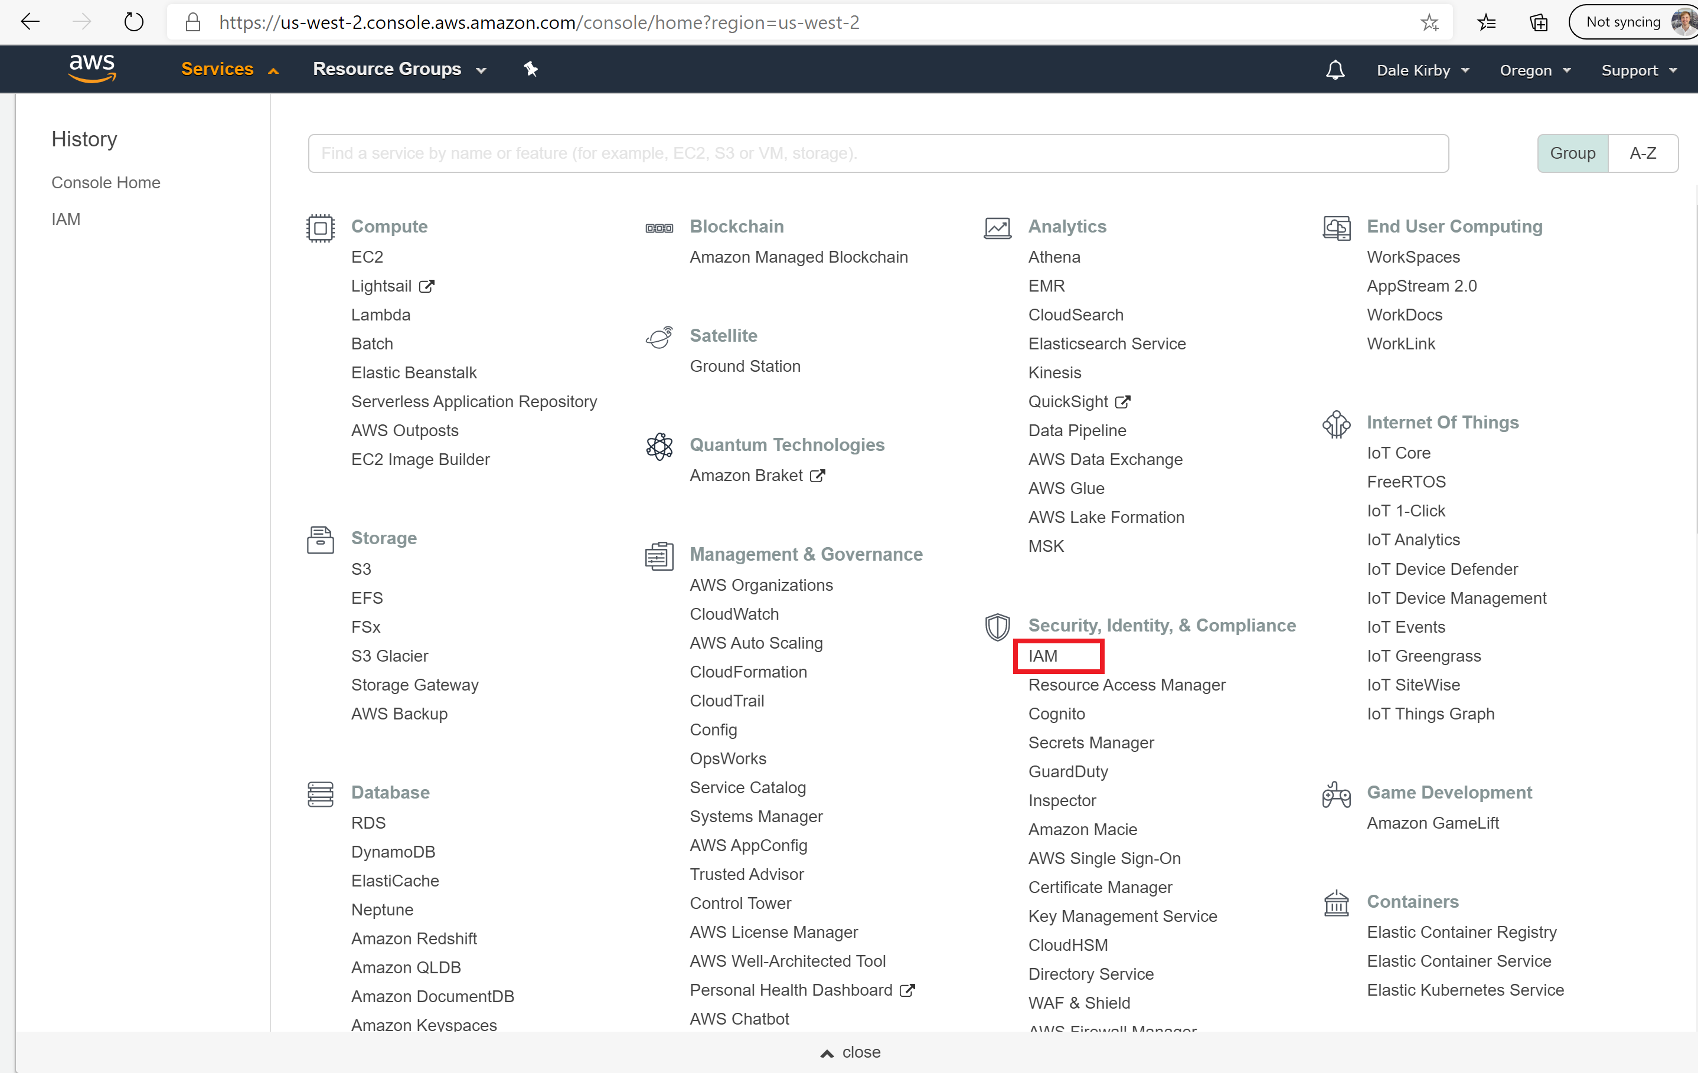Open browser favorites list icon

point(1487,22)
